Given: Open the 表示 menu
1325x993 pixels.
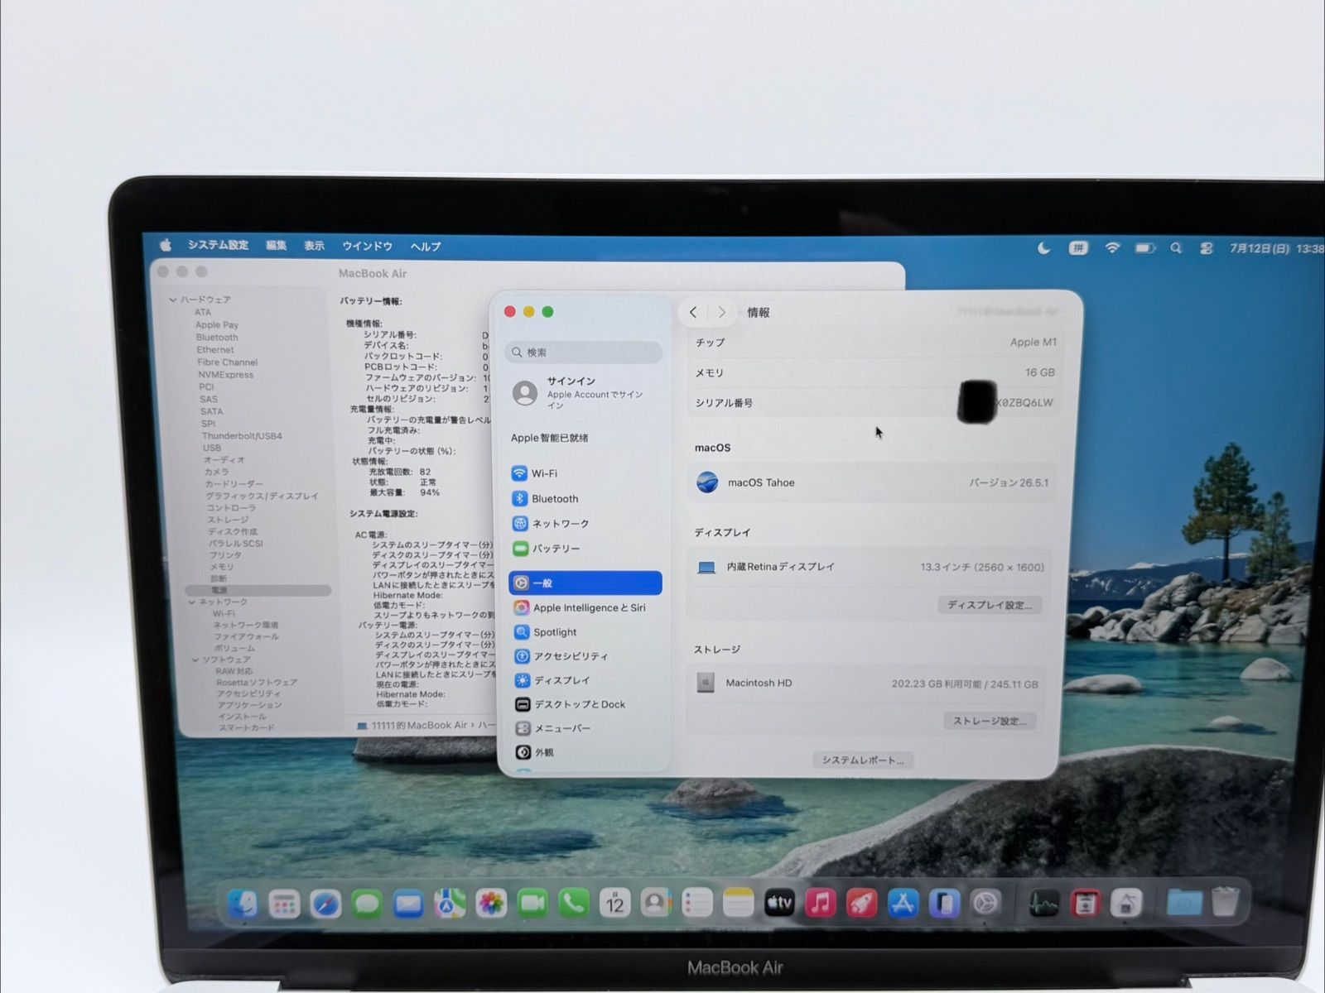Looking at the screenshot, I should point(314,246).
